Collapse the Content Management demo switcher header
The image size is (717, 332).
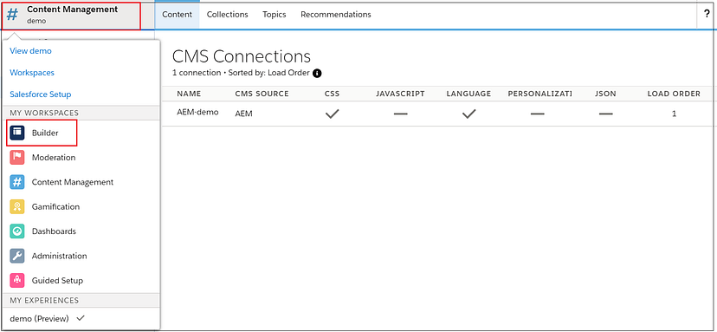pos(71,15)
